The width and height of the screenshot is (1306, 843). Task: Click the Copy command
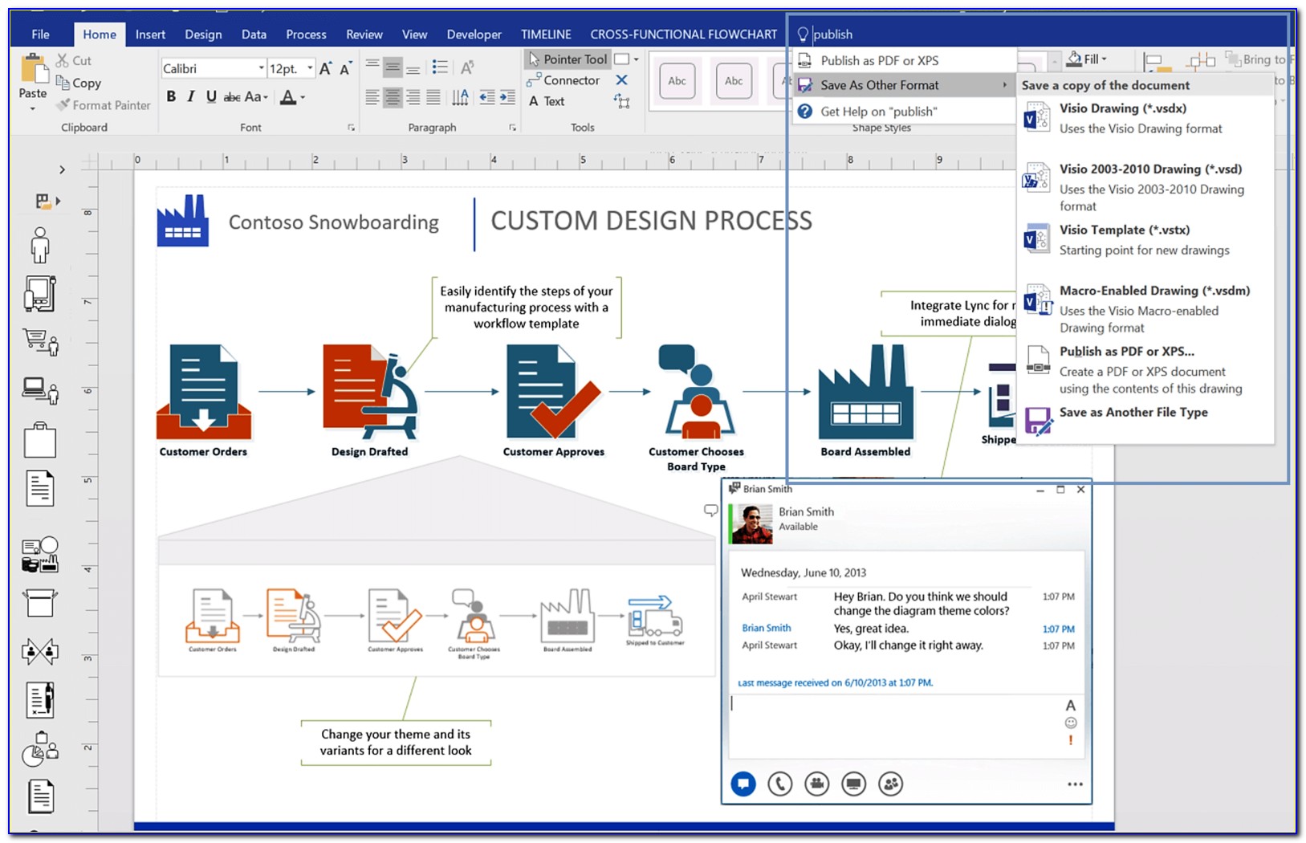click(x=78, y=83)
